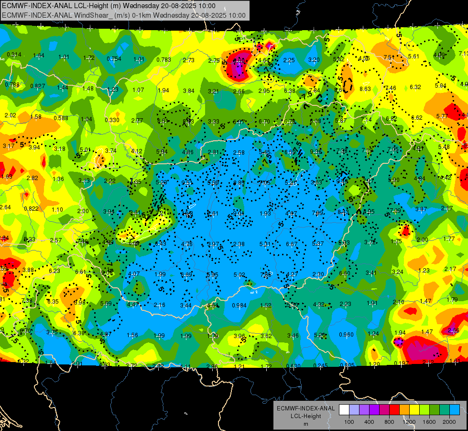Image resolution: width=468 pixels, height=431 pixels.
Task: Click the wind shear value 3.87
Action: pos(421,209)
